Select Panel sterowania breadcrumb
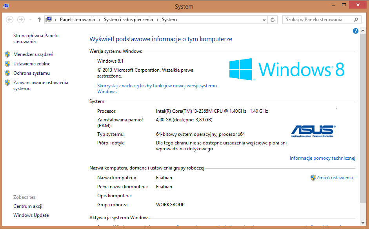The width and height of the screenshot is (369, 229). (77, 20)
